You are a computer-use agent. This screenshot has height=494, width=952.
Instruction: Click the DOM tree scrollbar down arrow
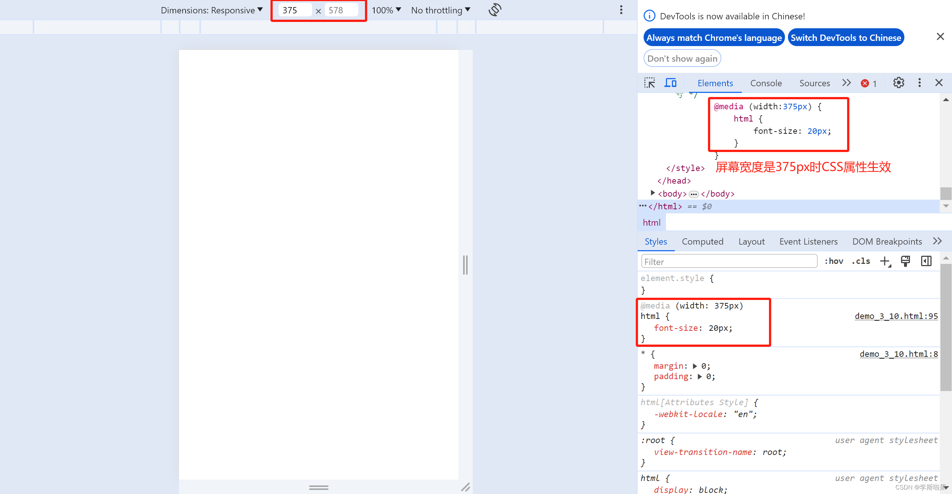[946, 206]
